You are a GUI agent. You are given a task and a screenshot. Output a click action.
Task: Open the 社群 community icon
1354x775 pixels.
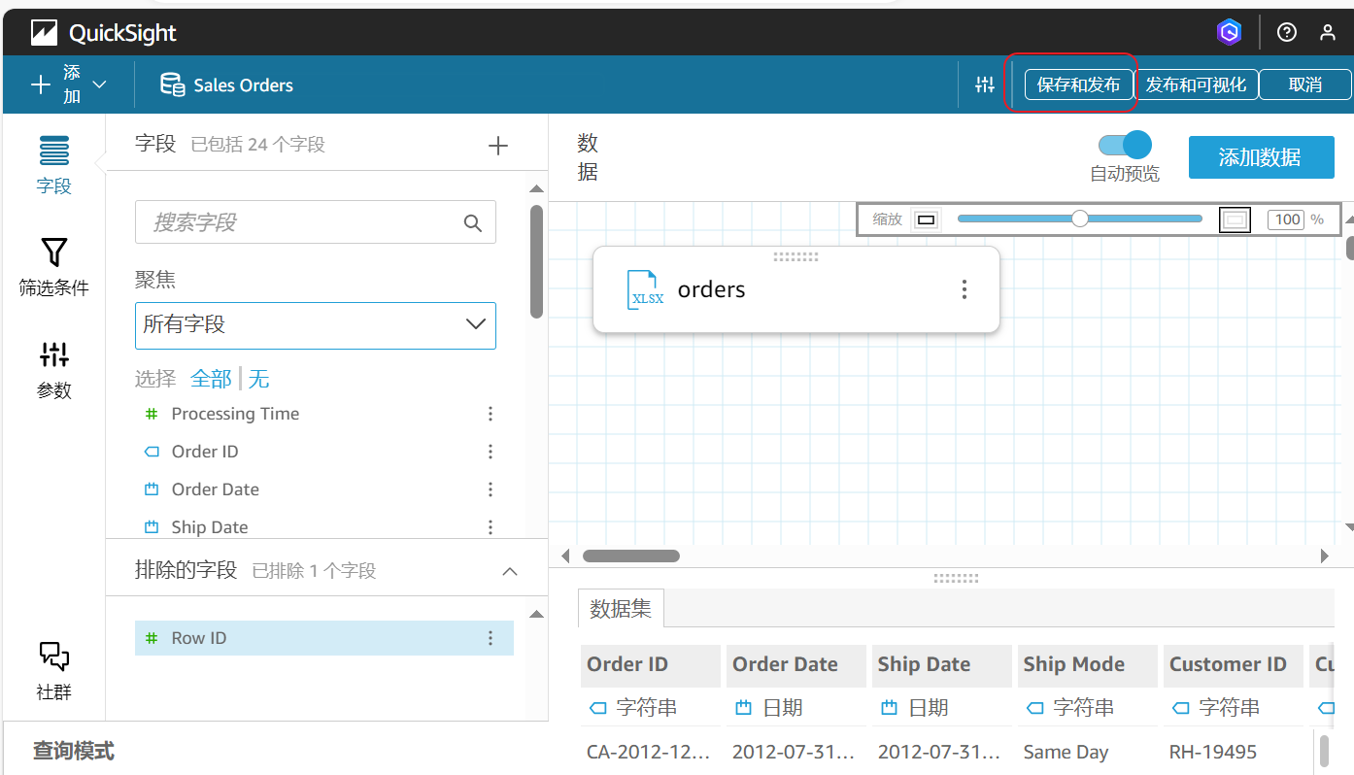53,670
